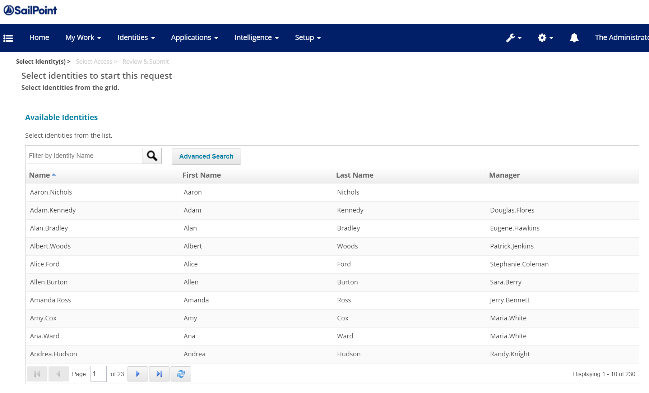Select the Albert.Woods identity row
649x393 pixels.
coord(332,246)
